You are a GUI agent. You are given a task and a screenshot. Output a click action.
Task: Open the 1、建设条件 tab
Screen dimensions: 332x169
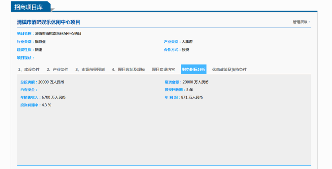(x=29, y=69)
